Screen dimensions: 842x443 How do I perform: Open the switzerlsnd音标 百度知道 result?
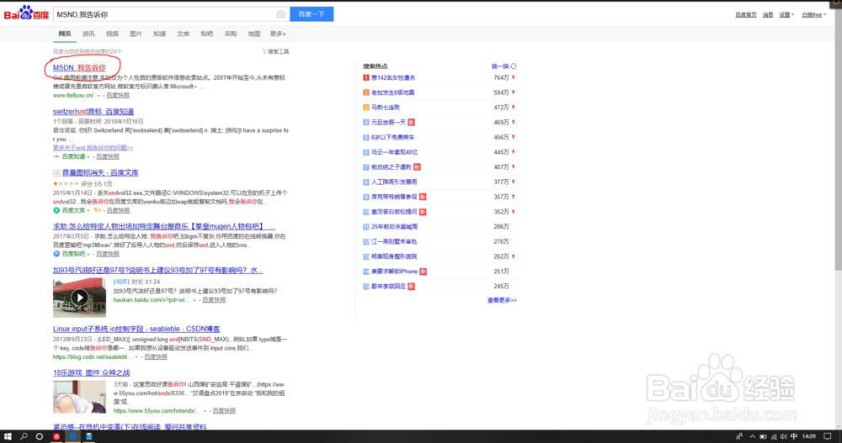tap(93, 112)
